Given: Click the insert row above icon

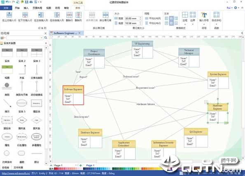Looking at the screenshot, I should [9, 15].
